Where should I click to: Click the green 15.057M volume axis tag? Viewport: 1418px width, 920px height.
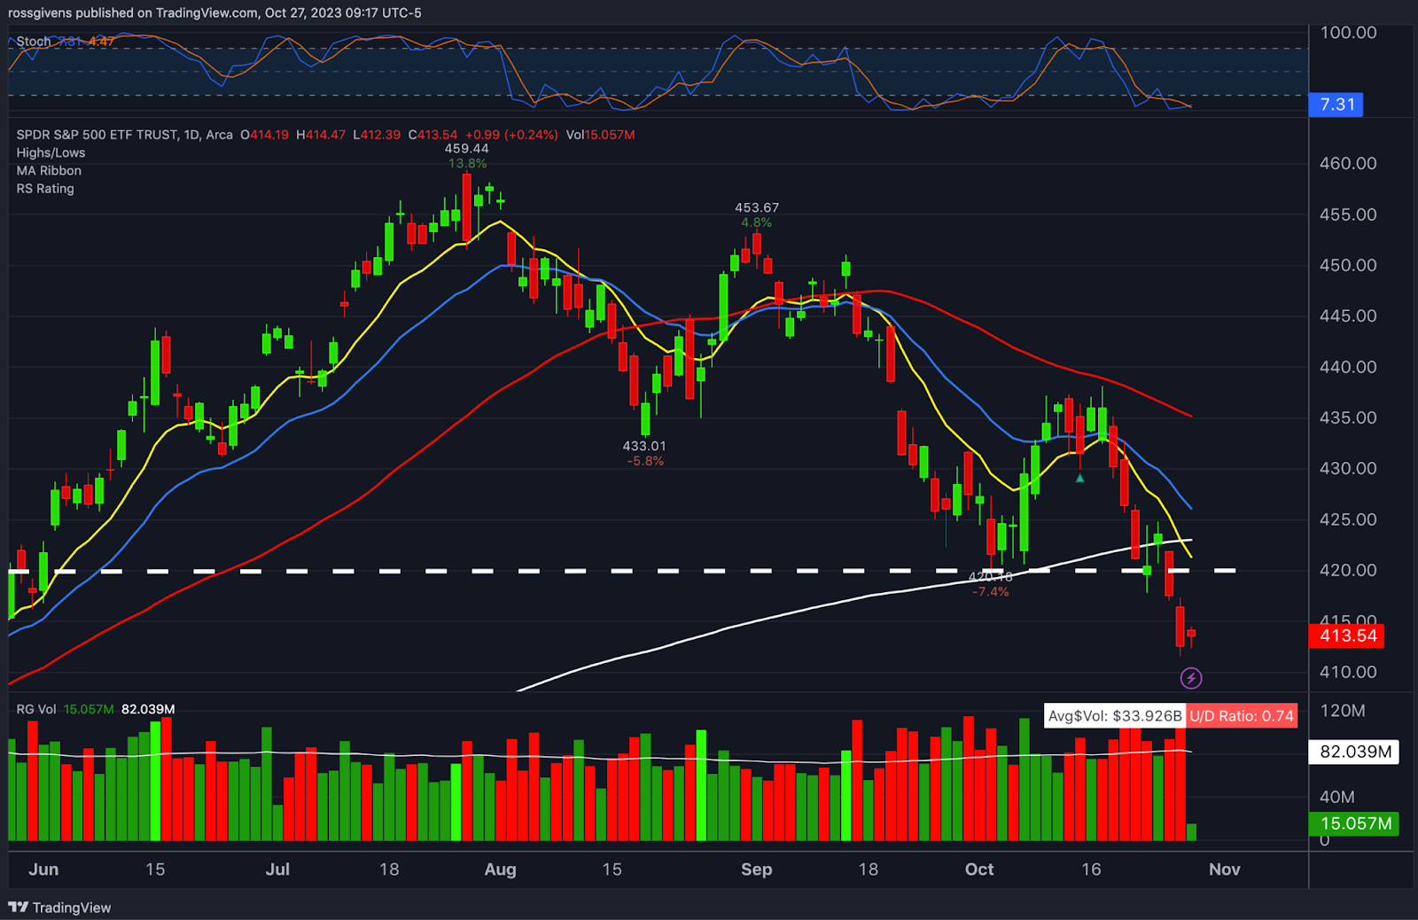pyautogui.click(x=1354, y=823)
